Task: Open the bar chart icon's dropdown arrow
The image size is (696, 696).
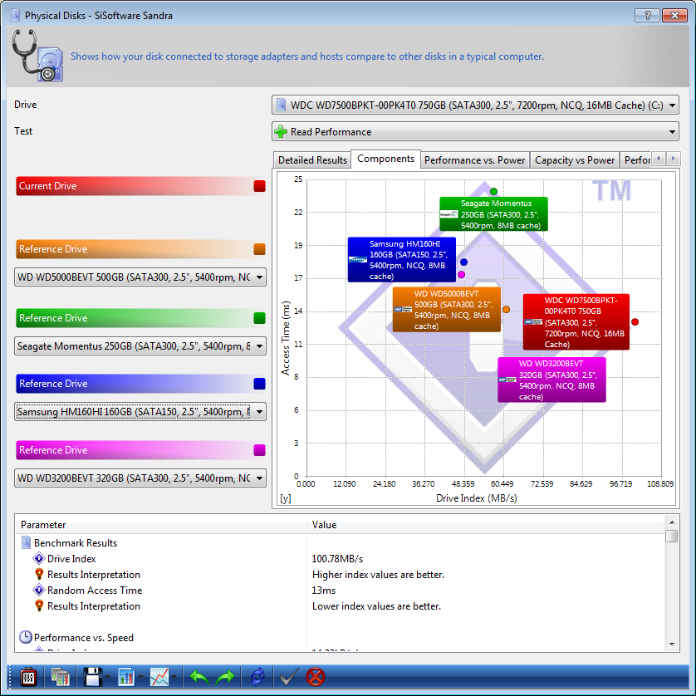Action: click(140, 678)
